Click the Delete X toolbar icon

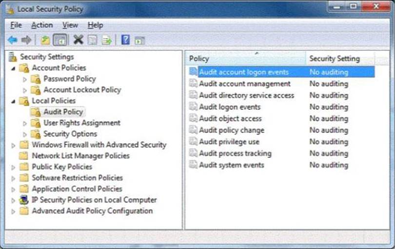click(78, 40)
